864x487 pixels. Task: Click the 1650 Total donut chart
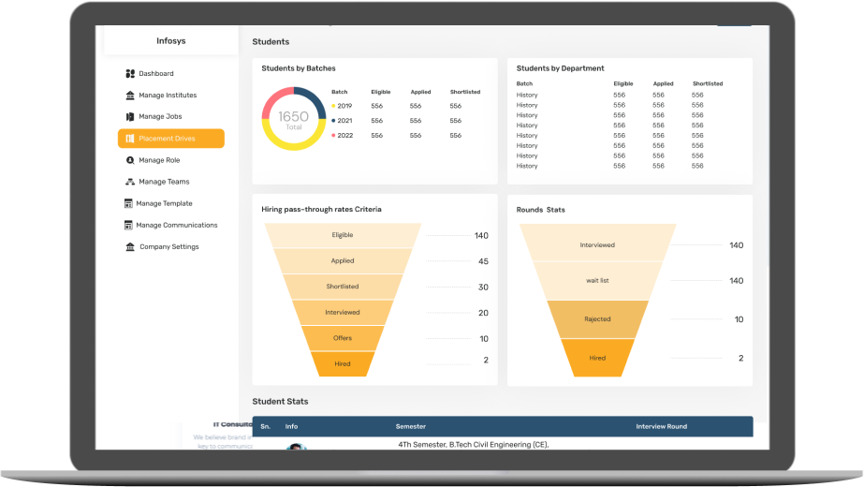coord(294,119)
